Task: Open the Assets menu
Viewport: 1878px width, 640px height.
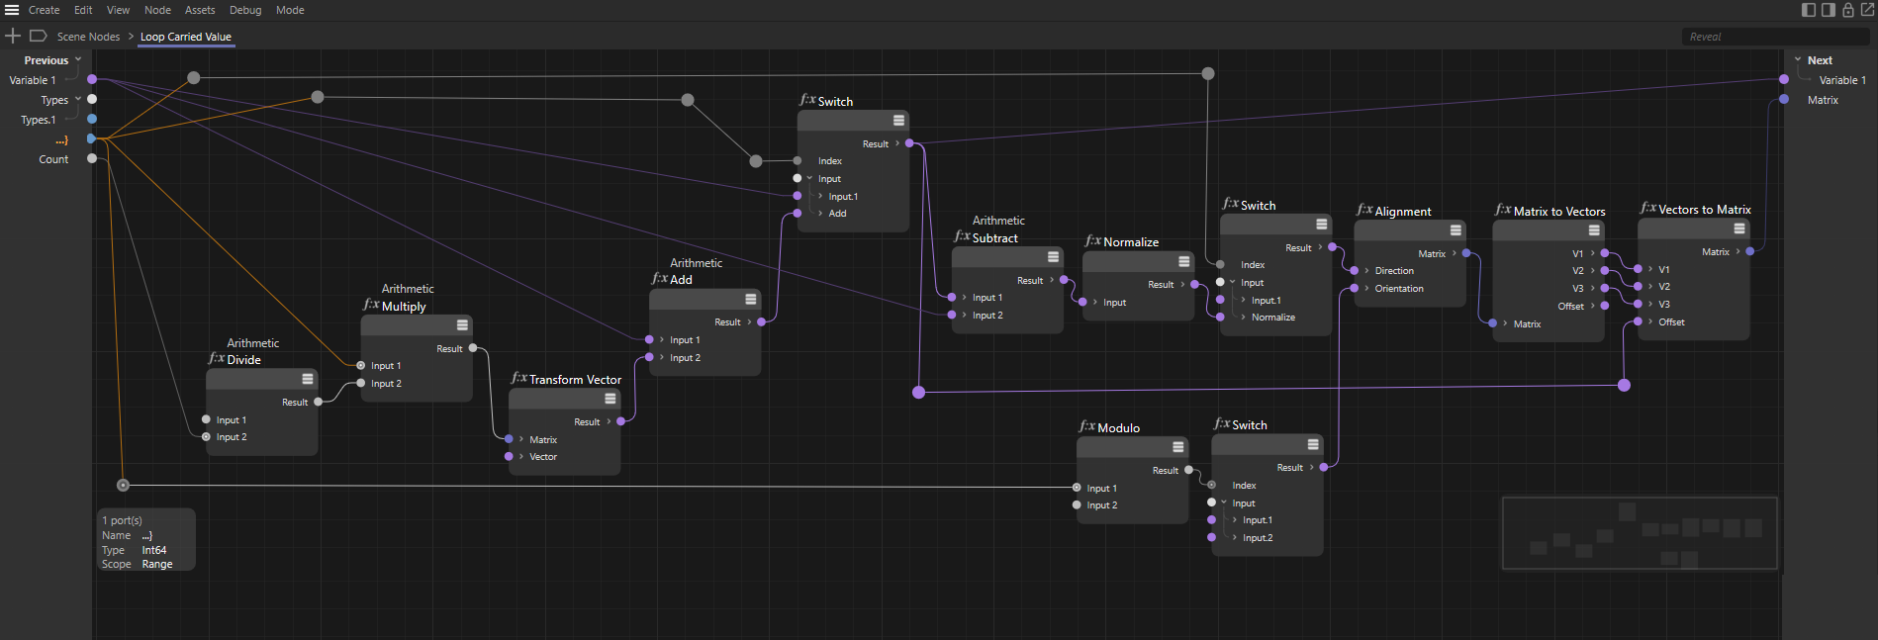Action: 200,10
